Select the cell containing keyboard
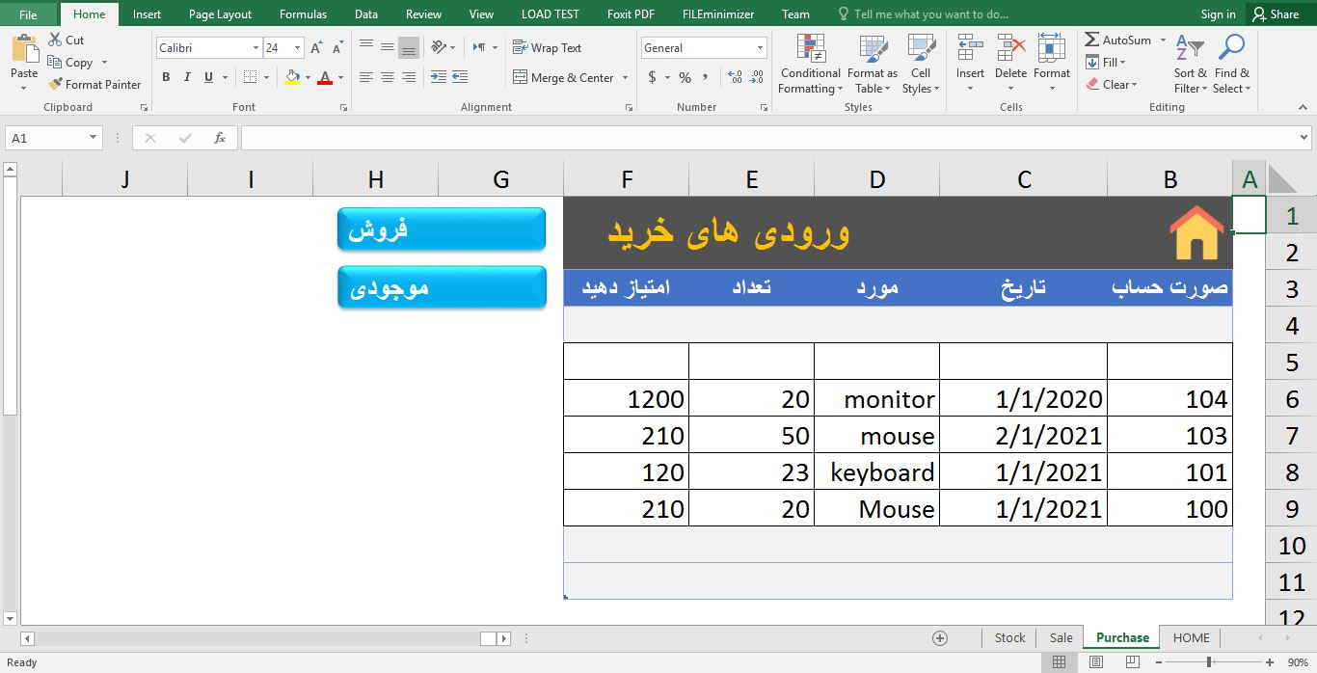 tap(876, 472)
